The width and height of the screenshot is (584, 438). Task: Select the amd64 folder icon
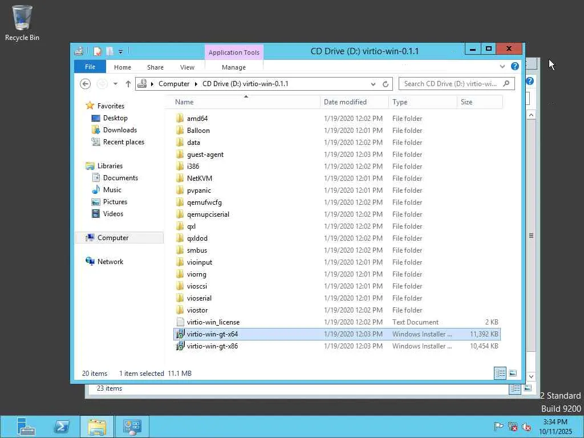(180, 119)
